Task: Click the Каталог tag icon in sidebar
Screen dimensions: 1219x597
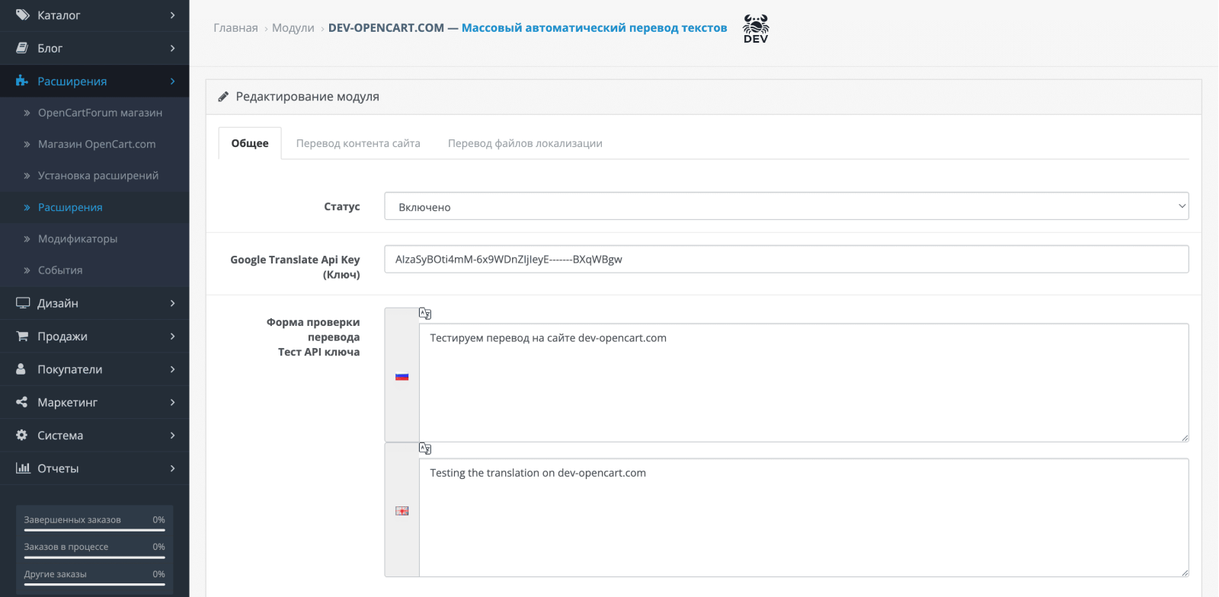Action: point(22,15)
